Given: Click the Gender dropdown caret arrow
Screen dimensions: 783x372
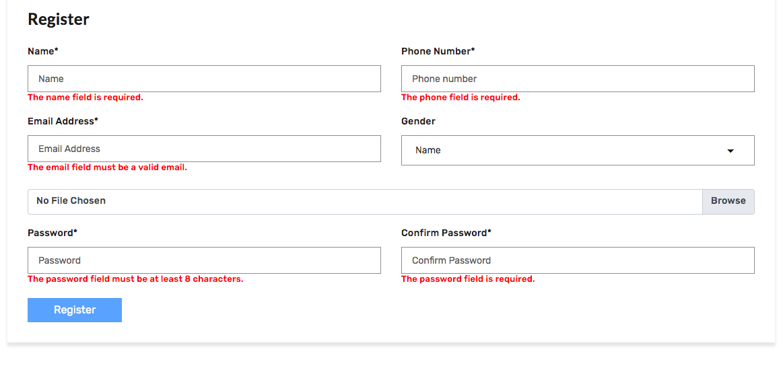Looking at the screenshot, I should (x=730, y=151).
